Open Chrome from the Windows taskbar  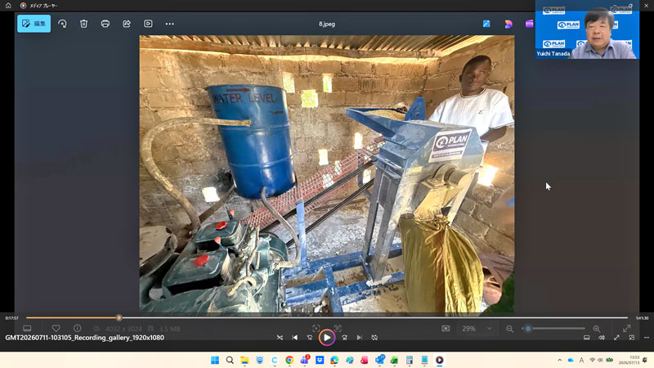pos(289,360)
